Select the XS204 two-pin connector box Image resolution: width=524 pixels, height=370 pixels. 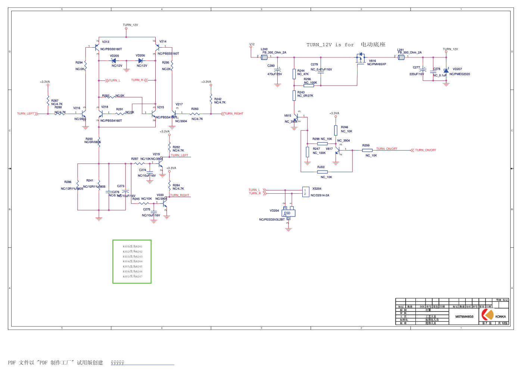tap(306, 192)
